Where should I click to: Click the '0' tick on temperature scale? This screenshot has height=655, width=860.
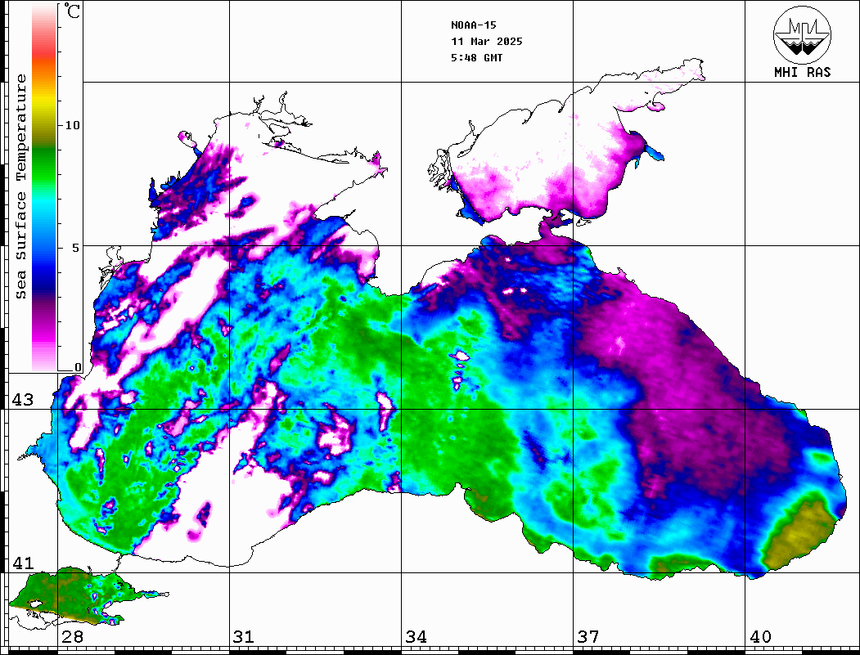point(78,366)
